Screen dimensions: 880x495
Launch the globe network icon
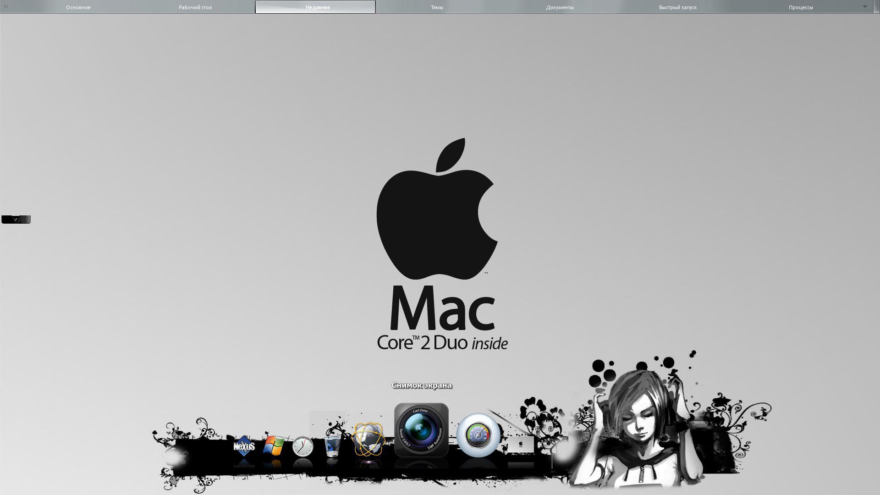click(368, 440)
